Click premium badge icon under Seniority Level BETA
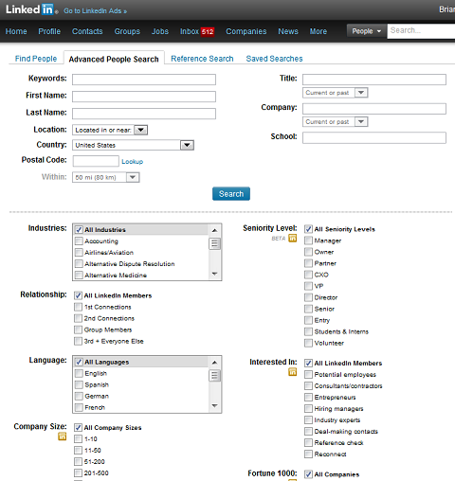 (293, 238)
